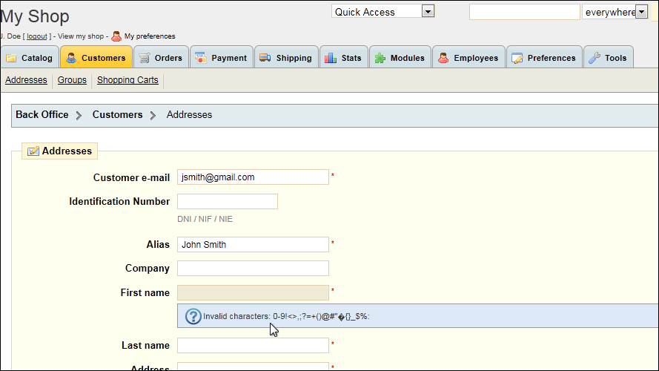Screen dimensions: 659x371
Task: Click the Orders shopping cart icon
Action: [x=145, y=58]
